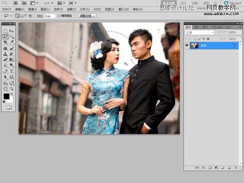Click the Refine Edge button
The image size is (244, 183).
[x=87, y=16]
